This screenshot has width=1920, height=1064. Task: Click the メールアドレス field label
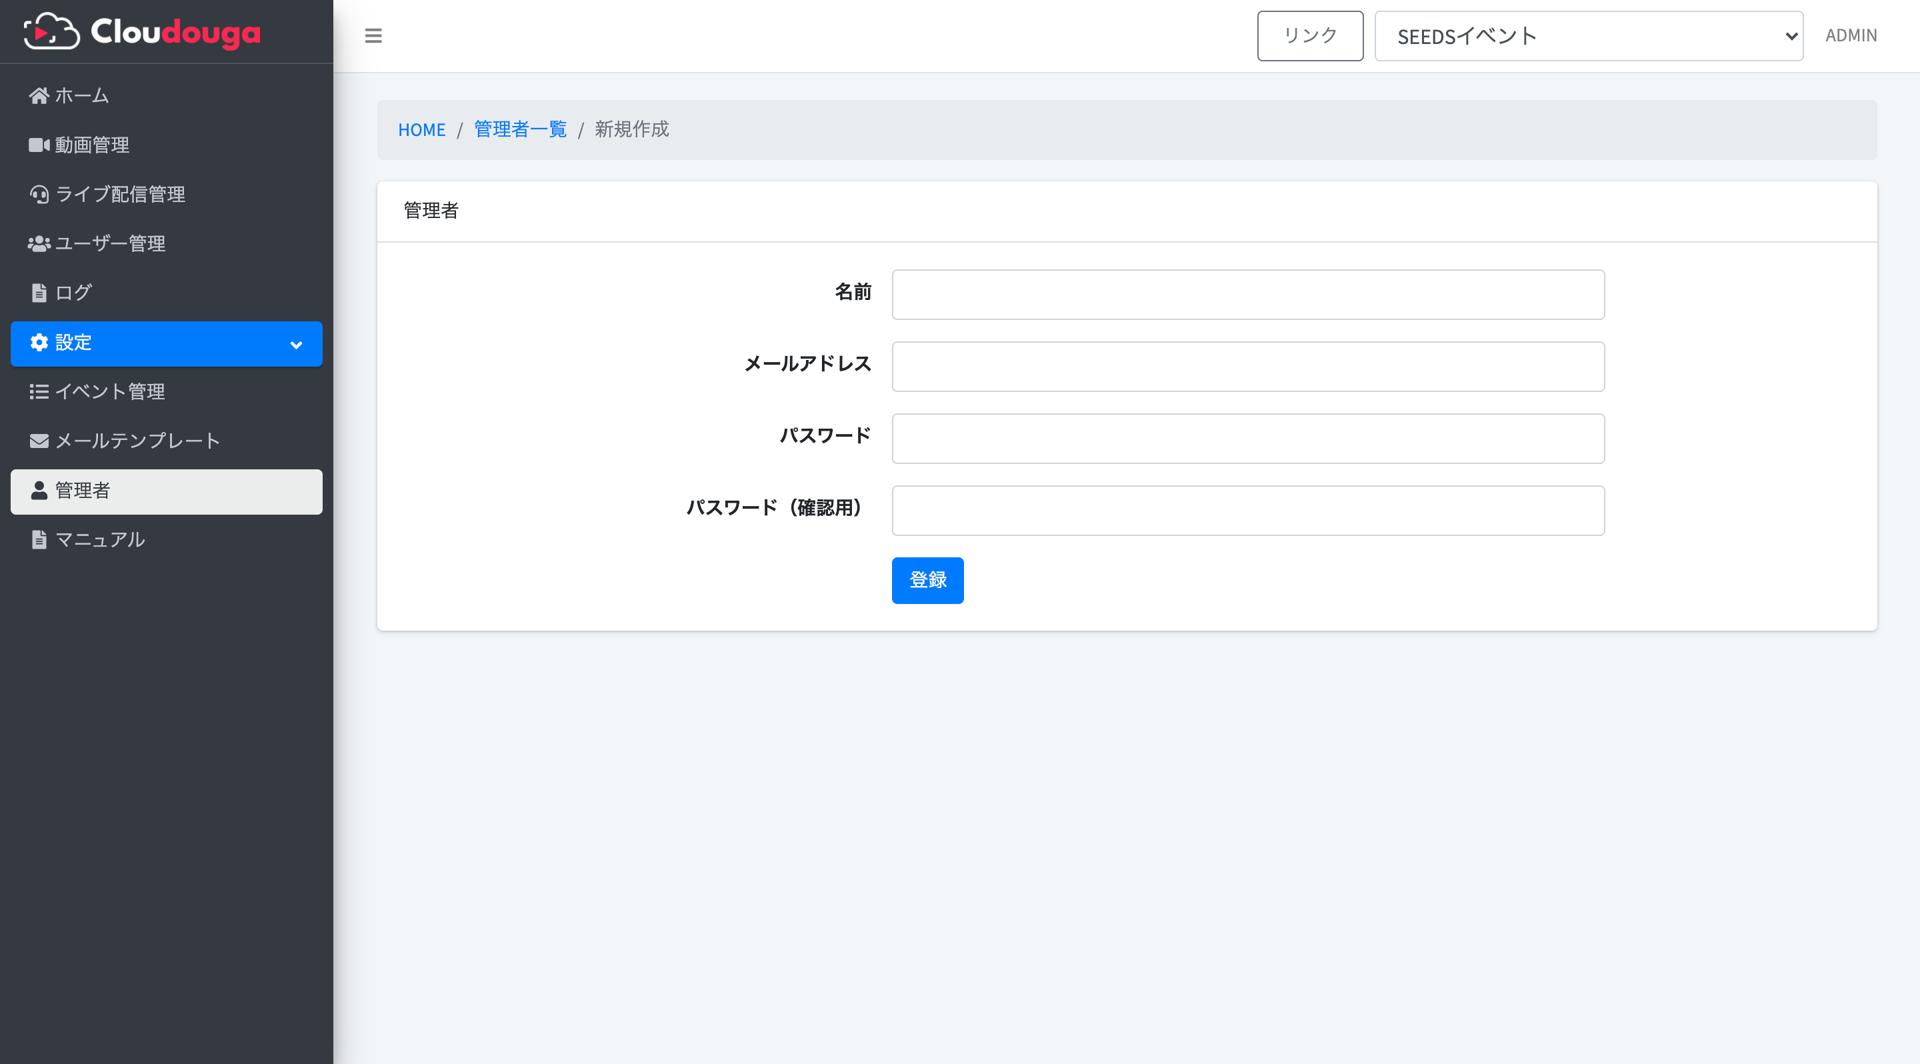tap(808, 363)
